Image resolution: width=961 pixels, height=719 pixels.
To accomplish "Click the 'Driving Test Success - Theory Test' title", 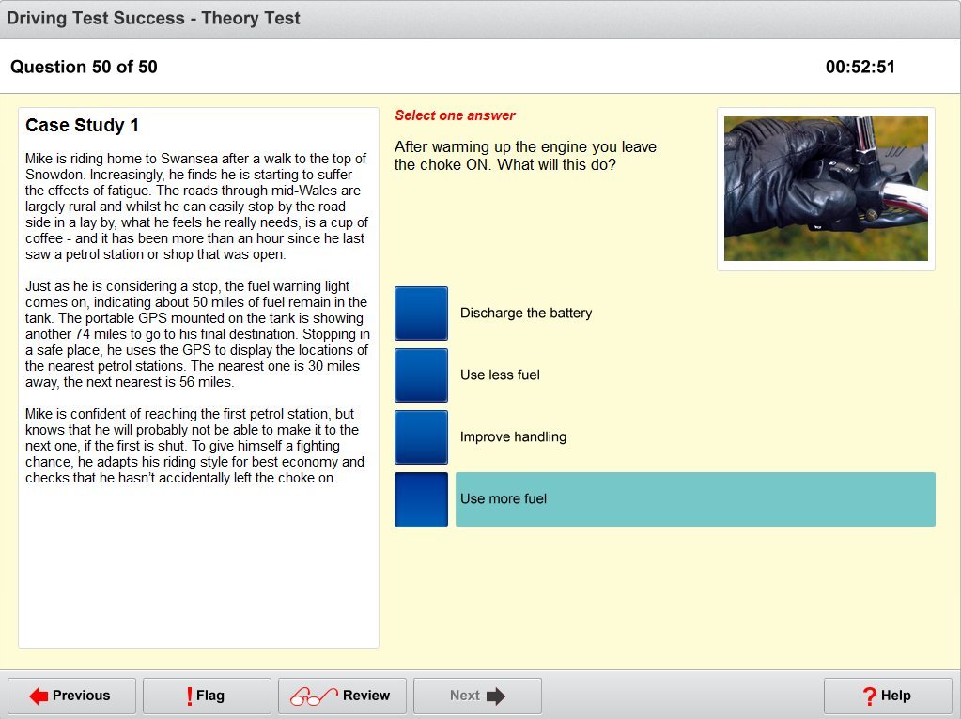I will [x=153, y=18].
